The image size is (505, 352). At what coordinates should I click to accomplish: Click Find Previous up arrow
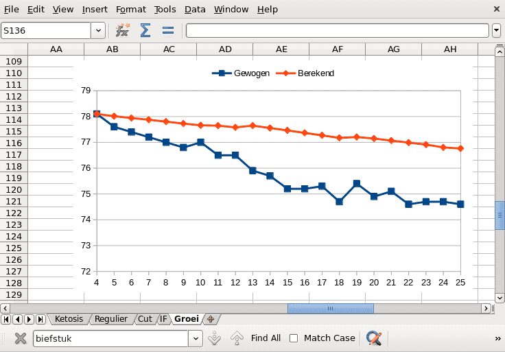click(237, 338)
